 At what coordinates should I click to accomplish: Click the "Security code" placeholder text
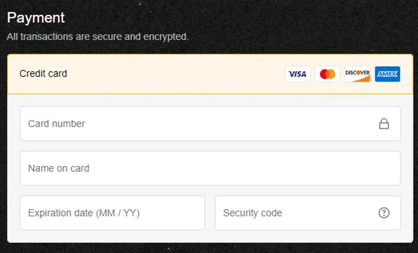[252, 213]
